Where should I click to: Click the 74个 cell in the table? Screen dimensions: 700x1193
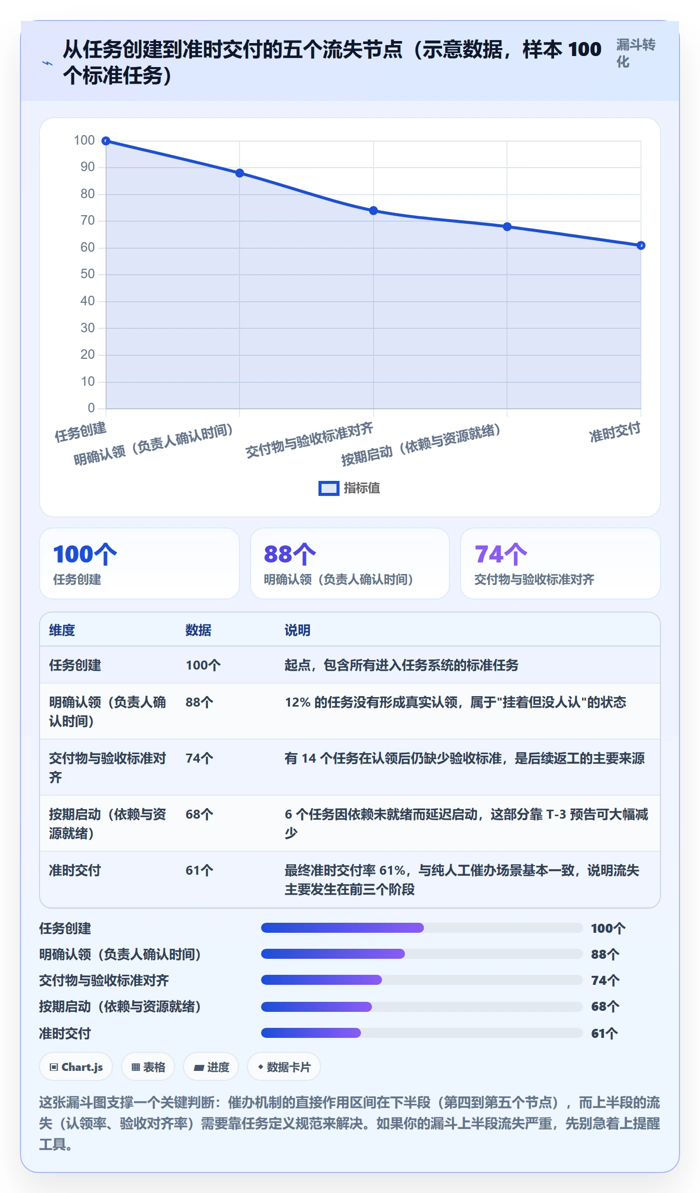point(199,758)
